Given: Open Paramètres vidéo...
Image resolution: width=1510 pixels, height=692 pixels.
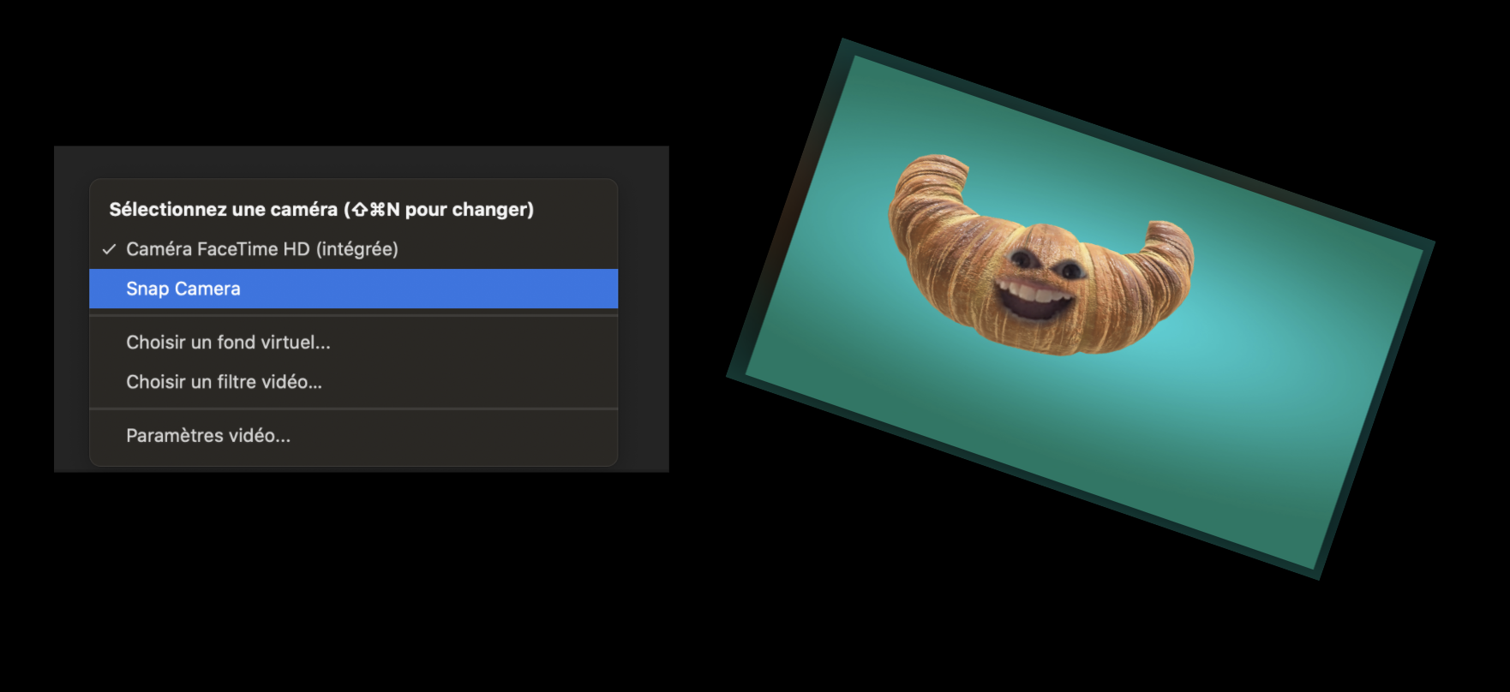Looking at the screenshot, I should coord(353,436).
